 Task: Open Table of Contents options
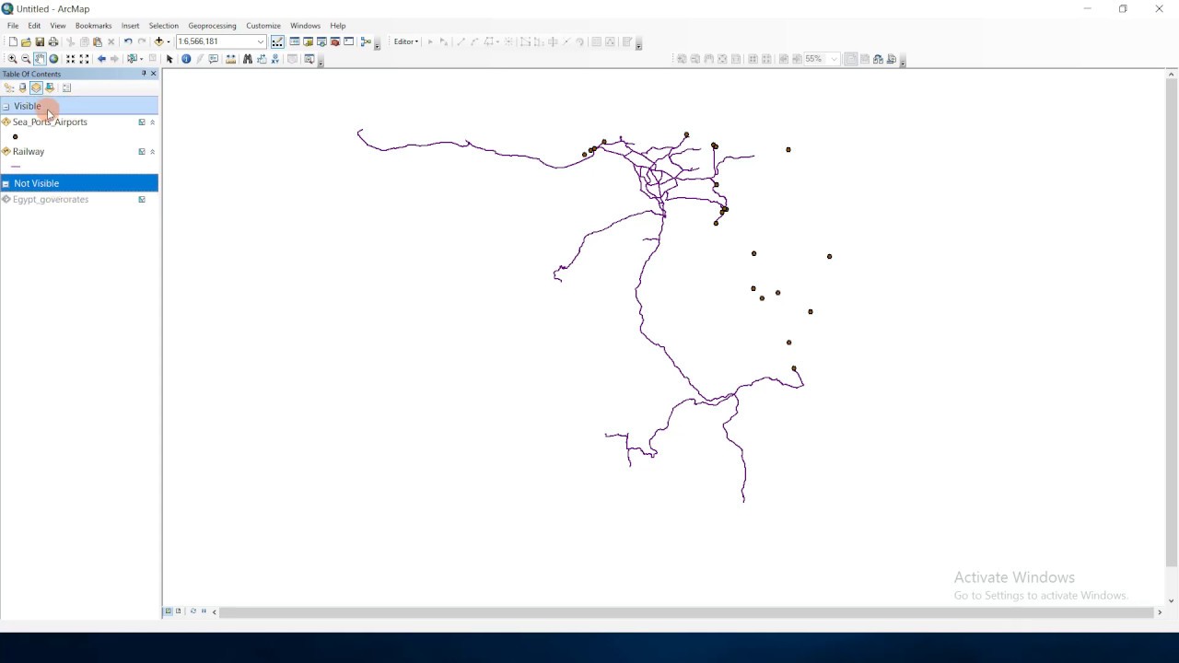pos(66,87)
